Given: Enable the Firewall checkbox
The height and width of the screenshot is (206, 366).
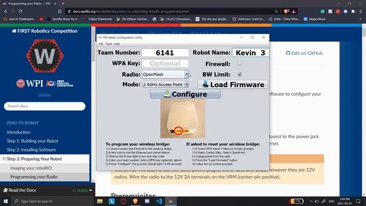Looking at the screenshot, I should pos(240,64).
